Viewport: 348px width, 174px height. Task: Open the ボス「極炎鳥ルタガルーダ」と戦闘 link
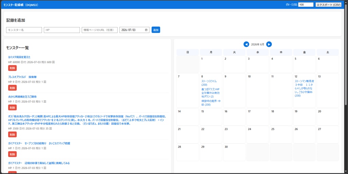[87, 120]
